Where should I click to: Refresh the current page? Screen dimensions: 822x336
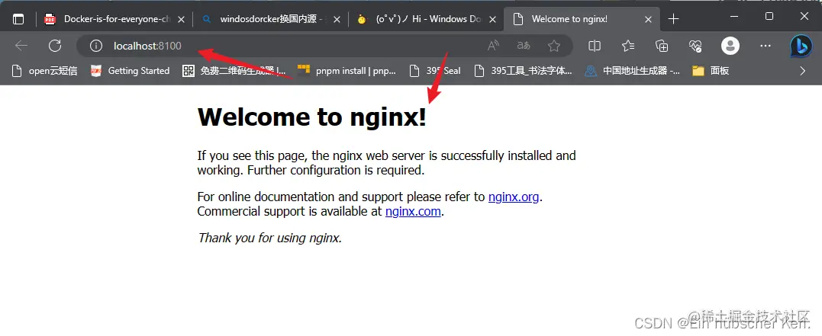coord(55,46)
